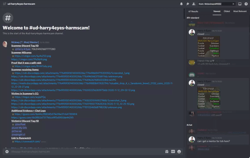Select the Oldest results tab
The image size is (250, 158).
click(227, 11)
